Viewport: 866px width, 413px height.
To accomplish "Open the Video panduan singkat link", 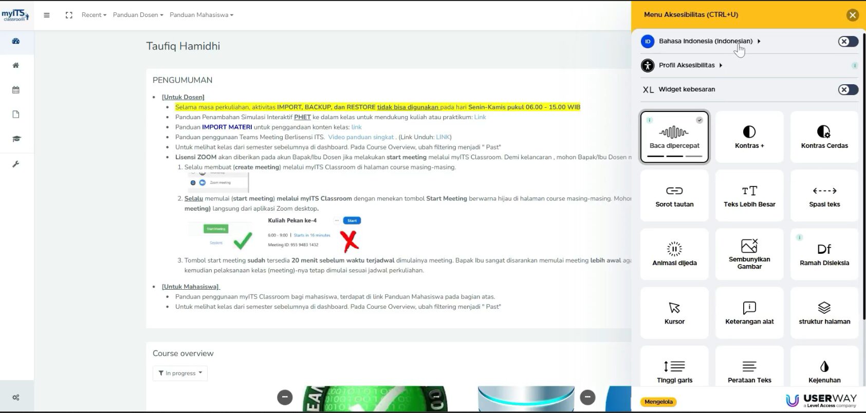I will click(361, 137).
